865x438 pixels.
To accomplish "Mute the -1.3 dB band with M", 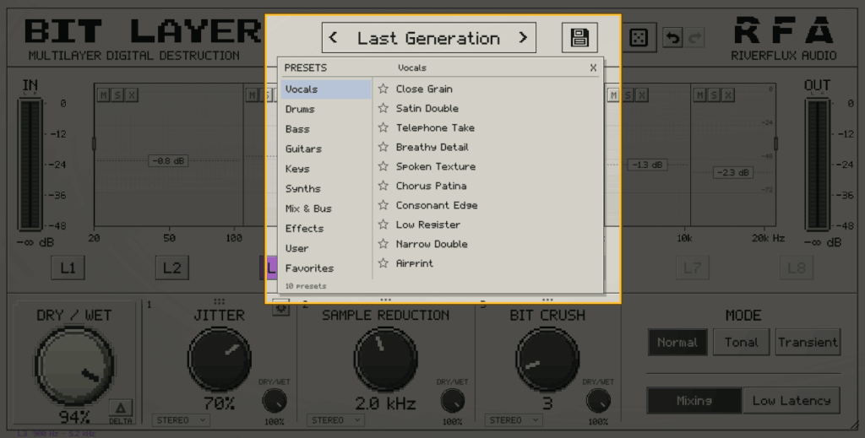I will tap(613, 95).
